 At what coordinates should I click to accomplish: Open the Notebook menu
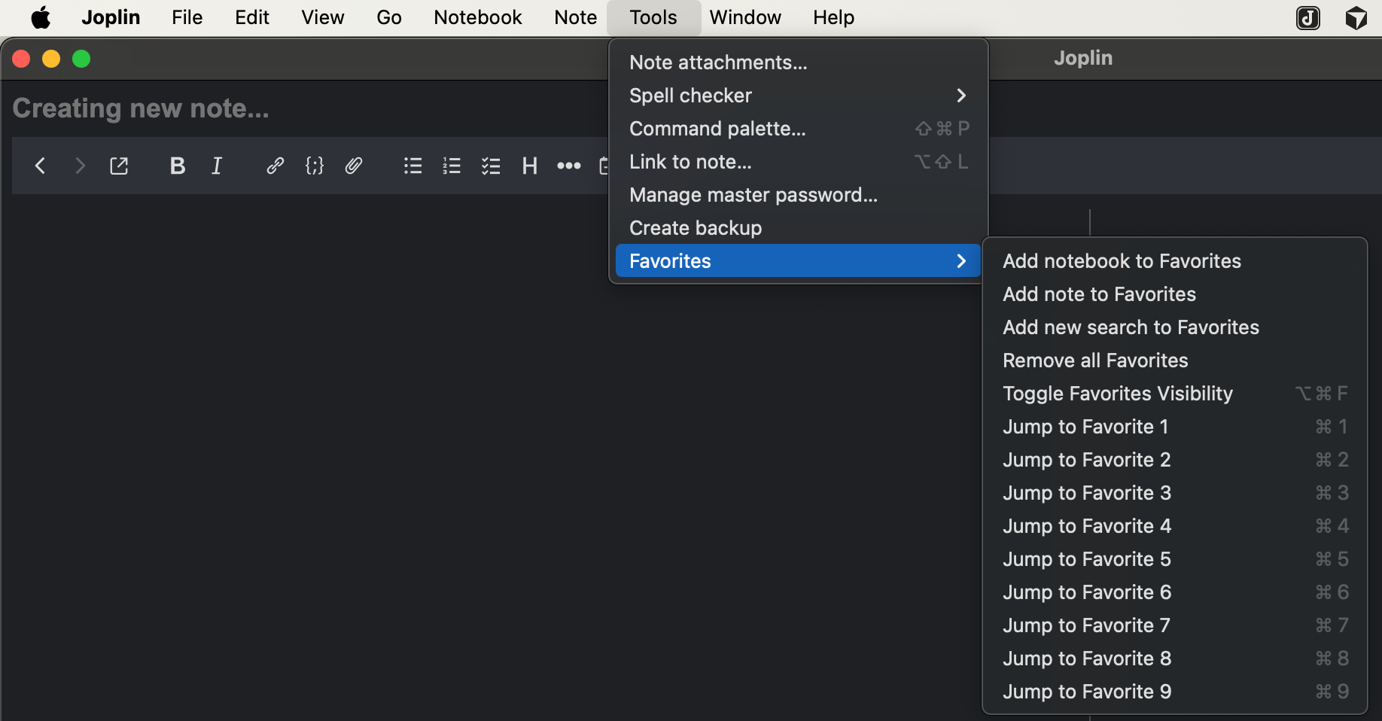pyautogui.click(x=478, y=17)
